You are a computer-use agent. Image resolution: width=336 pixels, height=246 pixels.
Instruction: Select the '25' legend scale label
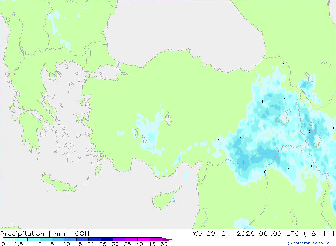coord(103,244)
